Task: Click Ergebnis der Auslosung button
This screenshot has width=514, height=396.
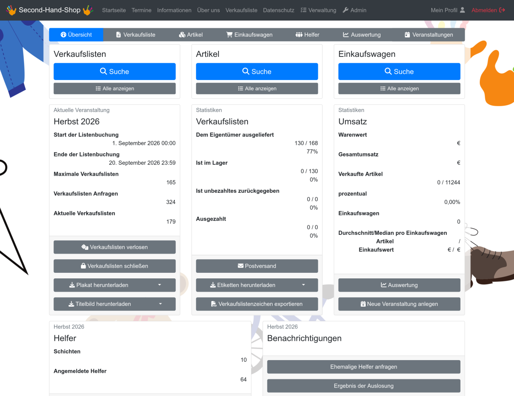Action: click(x=364, y=386)
